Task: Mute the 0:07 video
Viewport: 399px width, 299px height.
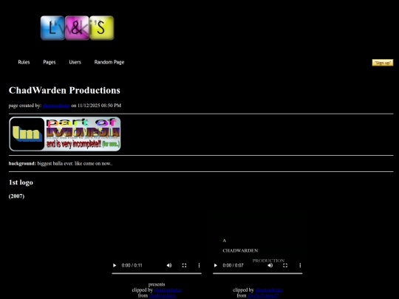Action: coord(270,266)
